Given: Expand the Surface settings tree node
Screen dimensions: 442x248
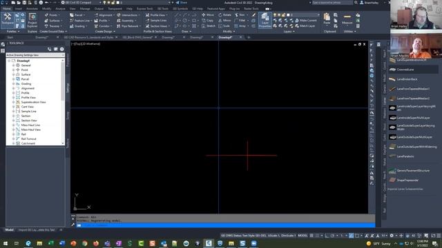Looking at the screenshot, I should (13, 74).
